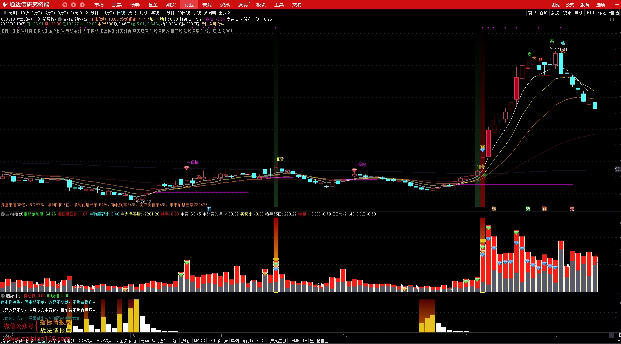
Task: Open the 基金 menu
Action: 153,5
